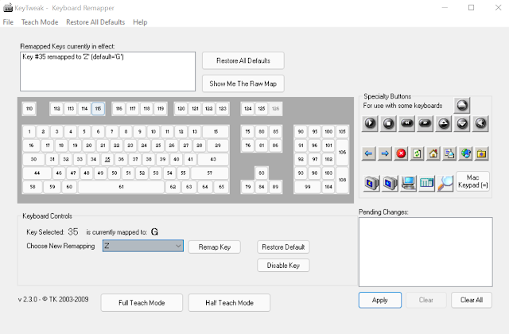Select numpad key 104
509x334 pixels.
[328, 187]
